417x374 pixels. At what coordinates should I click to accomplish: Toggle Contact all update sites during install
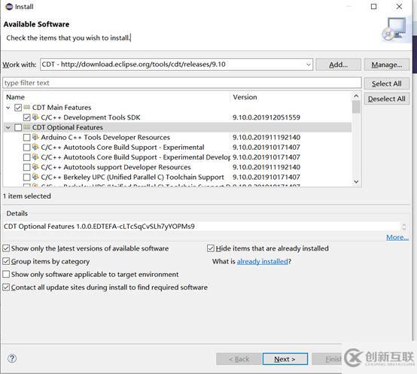[6, 287]
